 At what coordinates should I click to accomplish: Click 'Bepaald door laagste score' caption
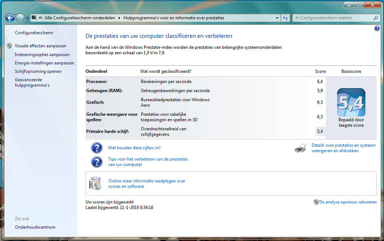click(351, 123)
